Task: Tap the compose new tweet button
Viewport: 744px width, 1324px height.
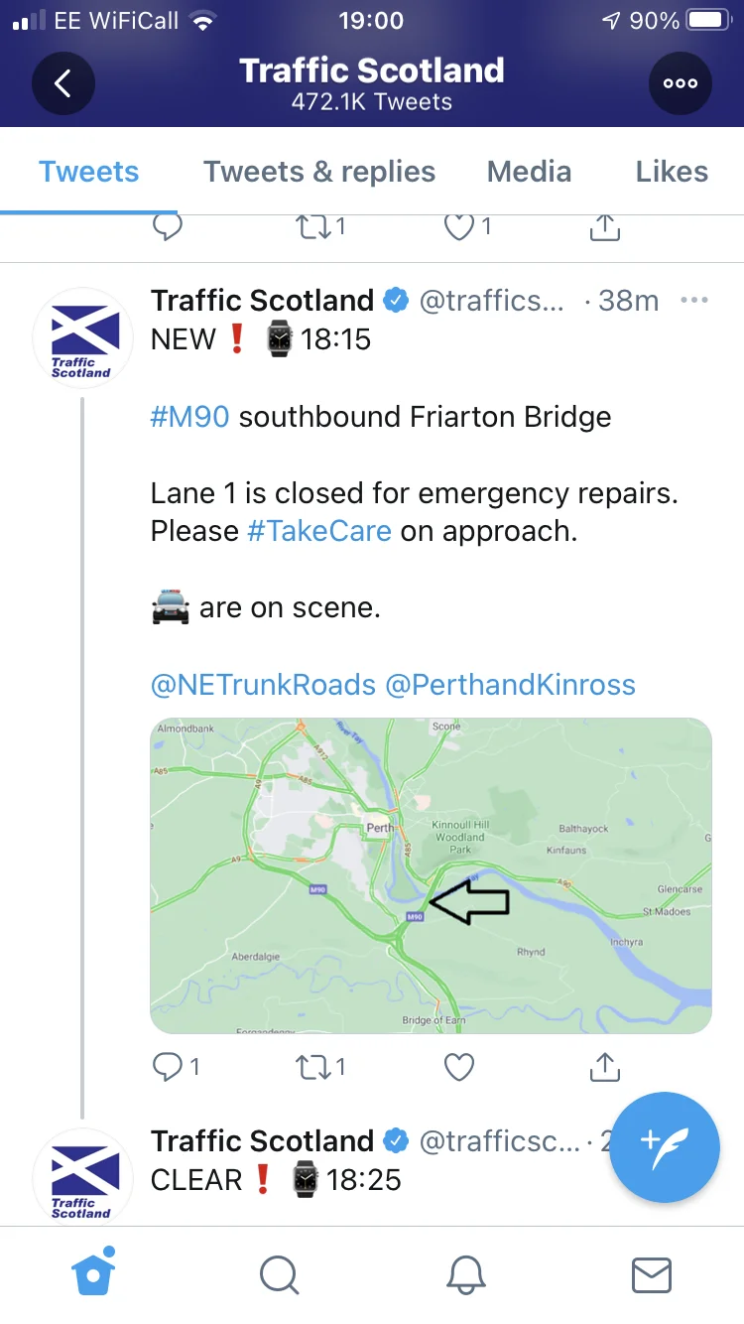Action: 665,1146
